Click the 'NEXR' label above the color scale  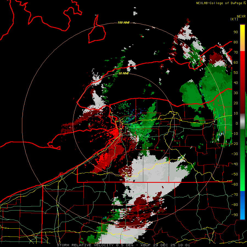coord(241,16)
